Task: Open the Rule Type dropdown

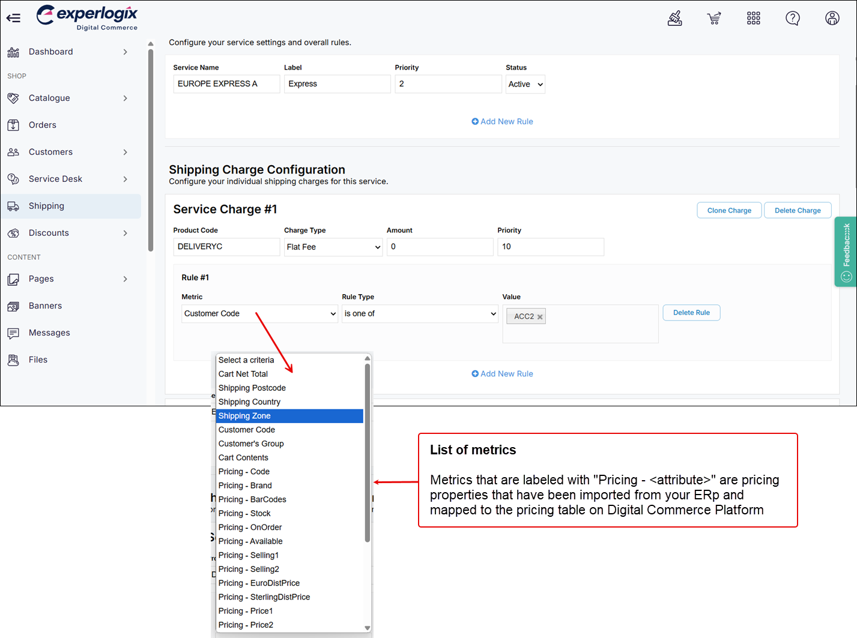Action: [x=420, y=314]
